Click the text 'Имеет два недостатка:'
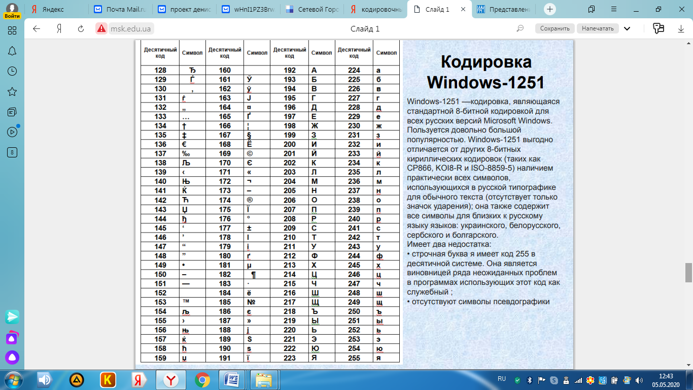This screenshot has height=390, width=693. click(449, 244)
